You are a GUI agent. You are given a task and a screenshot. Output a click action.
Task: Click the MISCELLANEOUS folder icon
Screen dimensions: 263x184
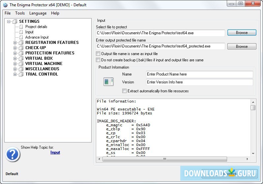[x=21, y=69]
